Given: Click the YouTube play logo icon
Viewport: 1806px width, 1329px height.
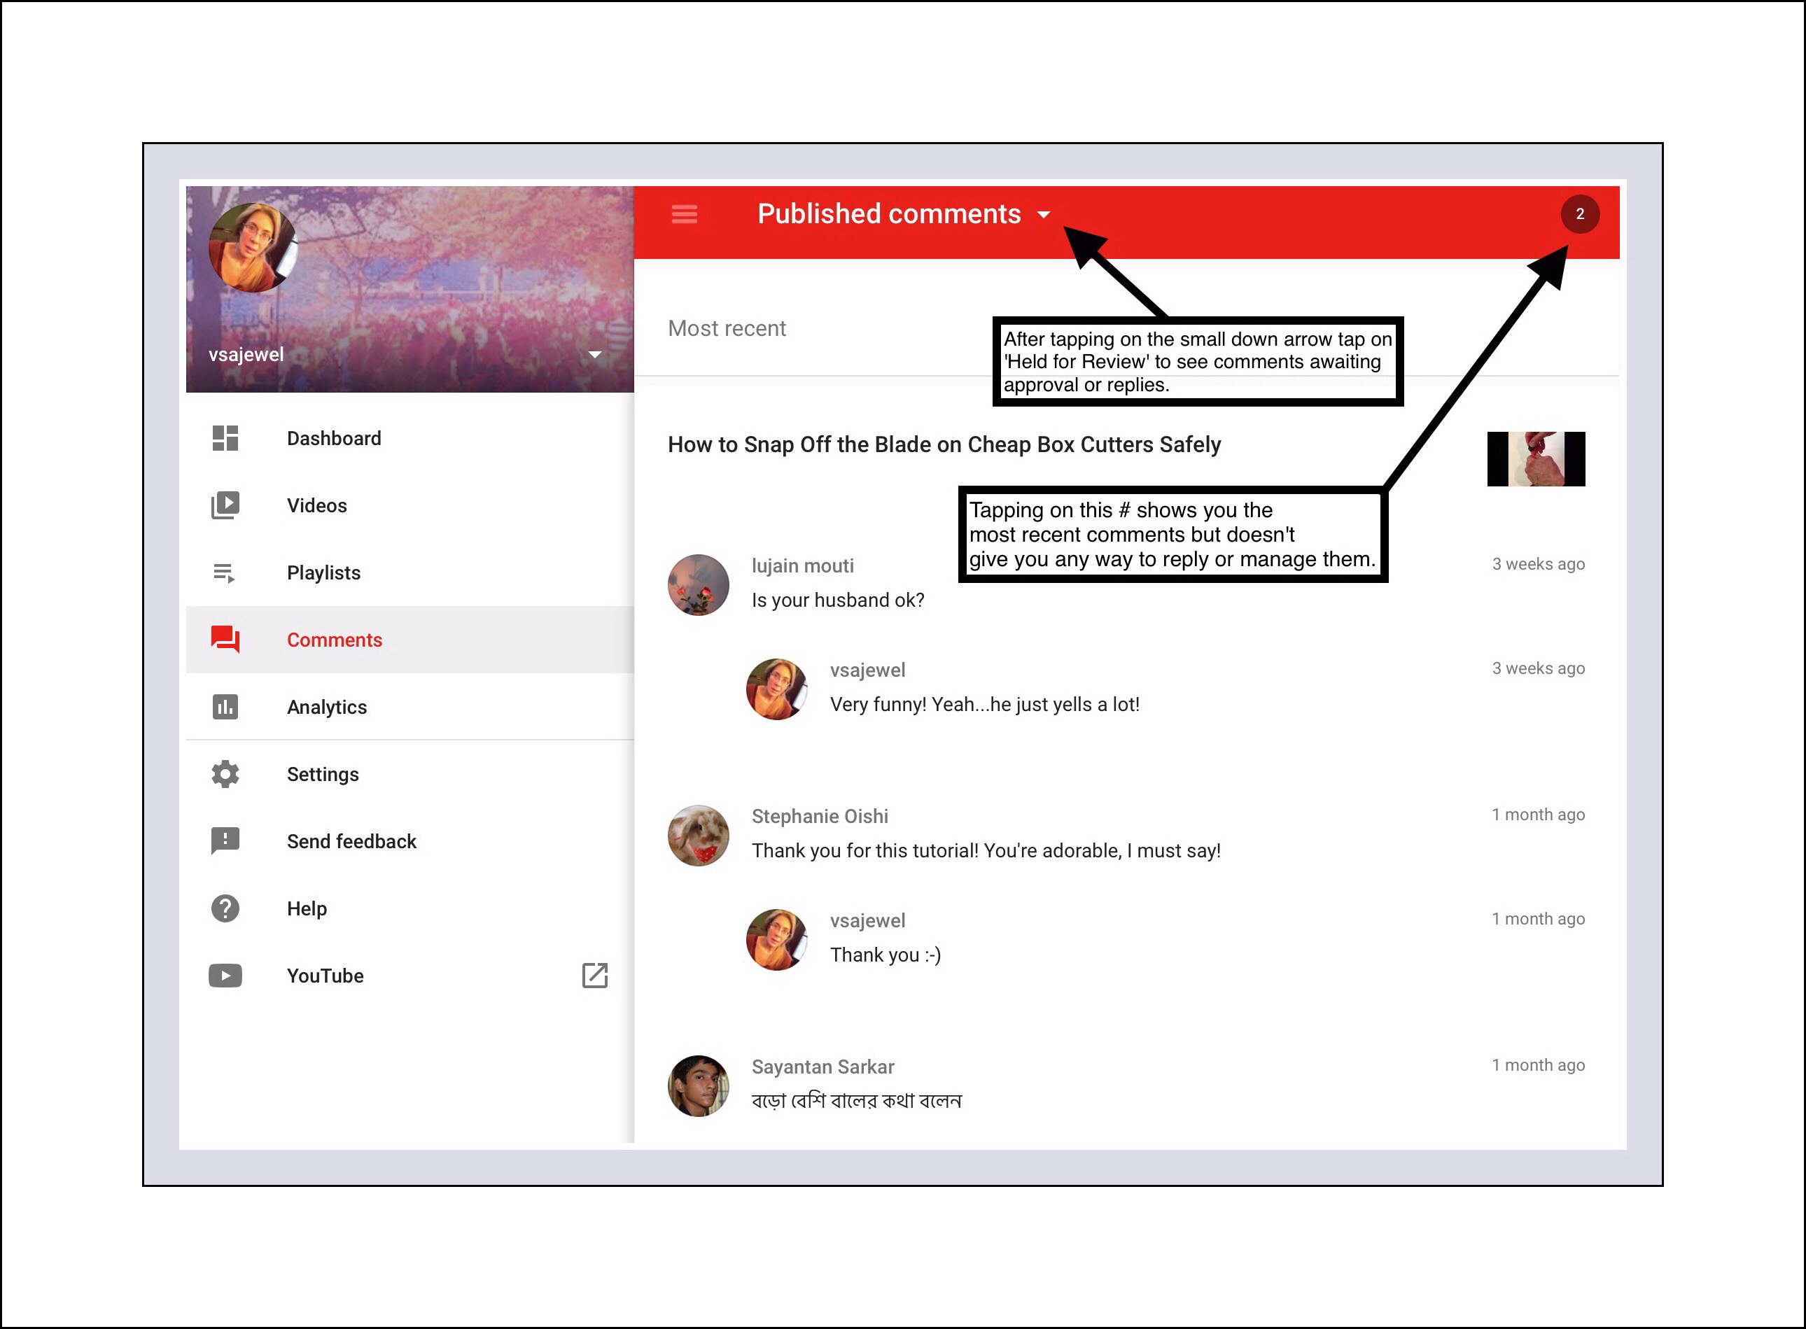Looking at the screenshot, I should 225,976.
